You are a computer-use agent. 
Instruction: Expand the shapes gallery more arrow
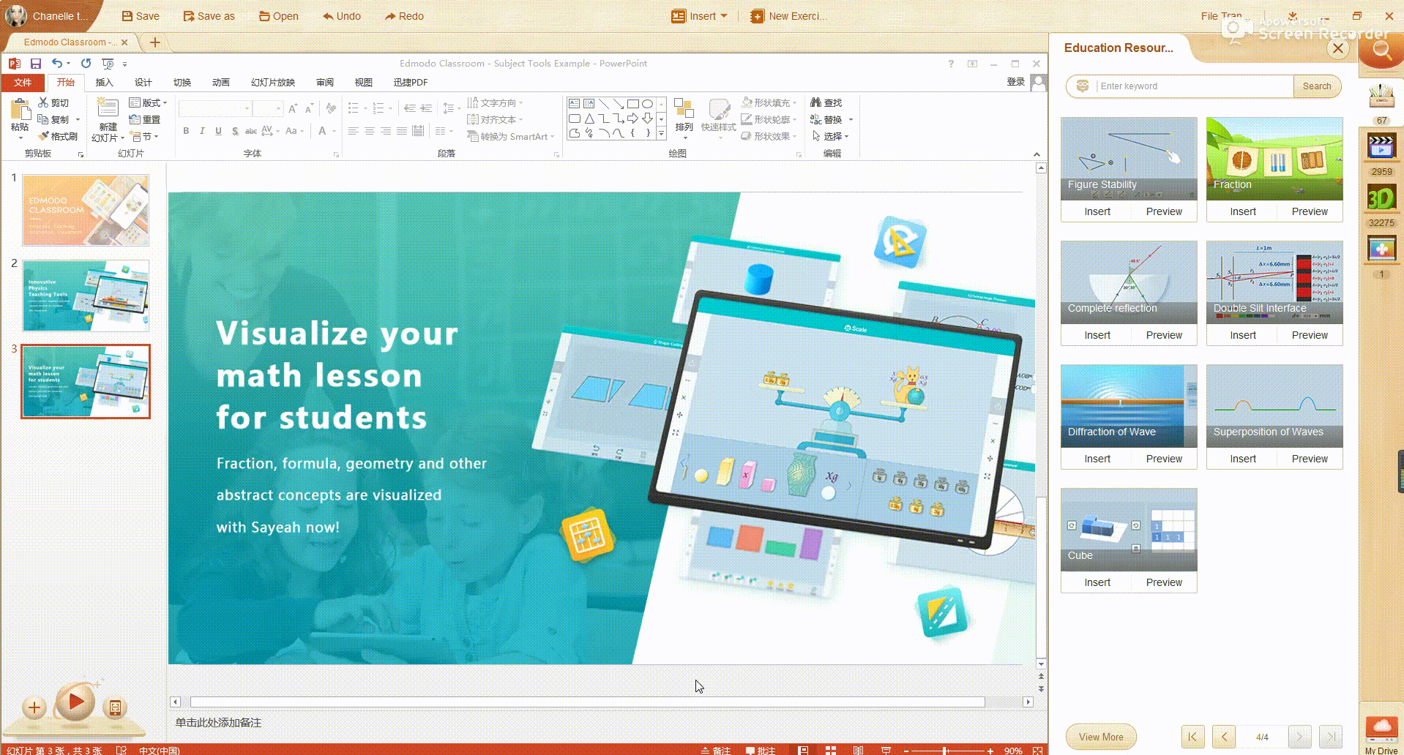661,134
